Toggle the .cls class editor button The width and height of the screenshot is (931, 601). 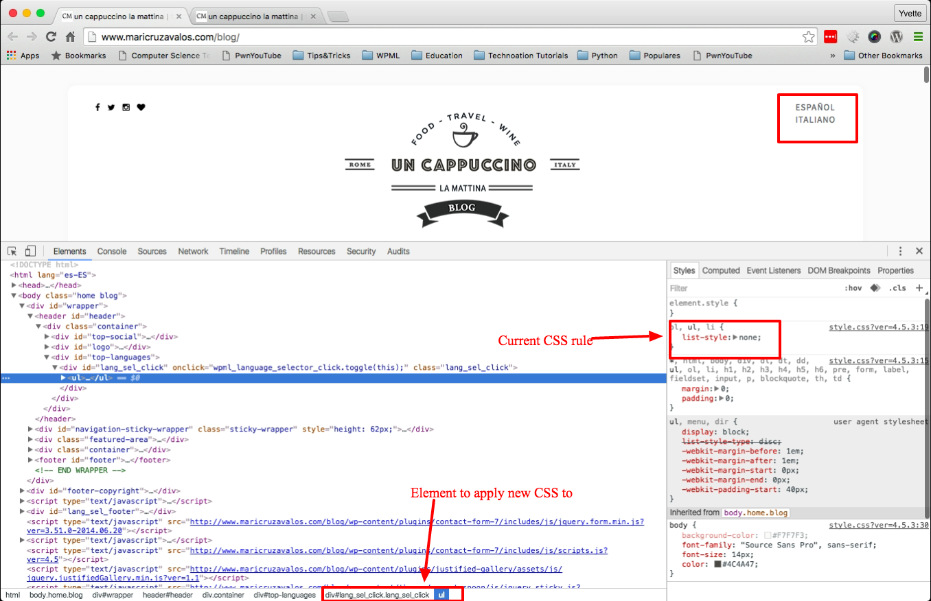pos(897,288)
